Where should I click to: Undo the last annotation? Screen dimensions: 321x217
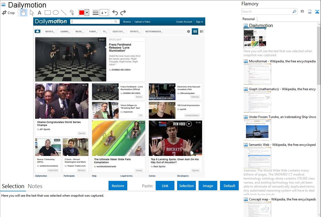(x=115, y=13)
